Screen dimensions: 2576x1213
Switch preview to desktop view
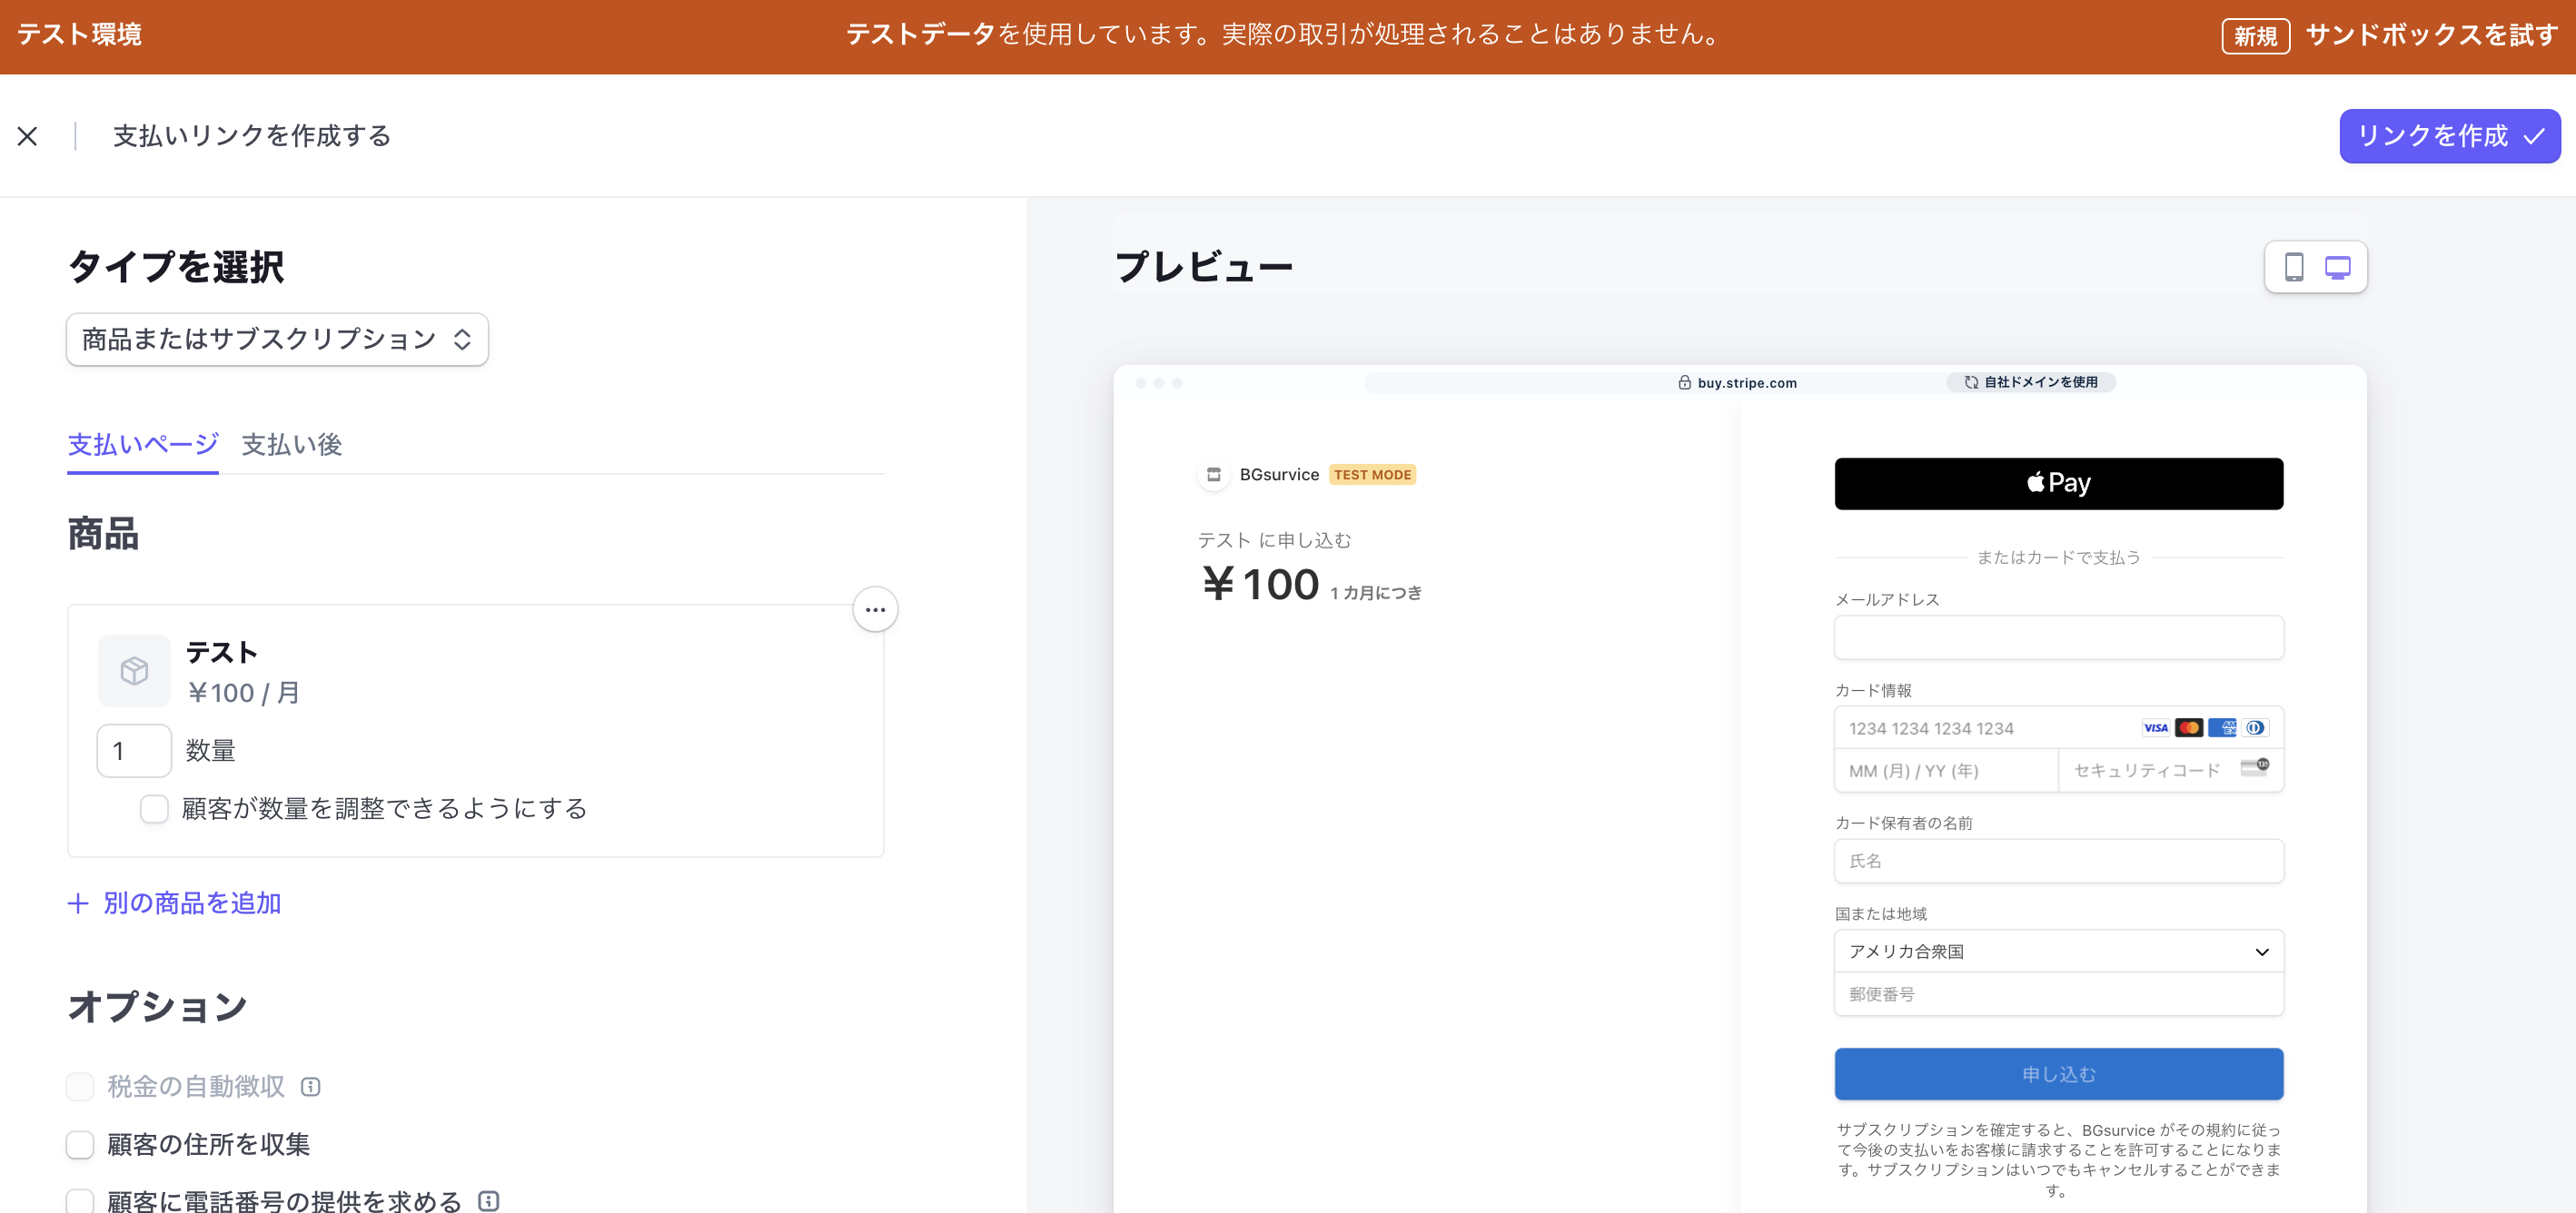click(2338, 268)
